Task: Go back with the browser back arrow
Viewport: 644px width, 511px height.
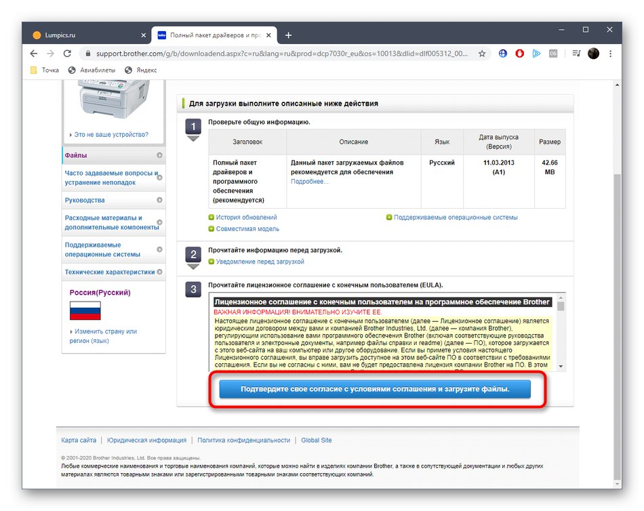Action: [x=34, y=54]
